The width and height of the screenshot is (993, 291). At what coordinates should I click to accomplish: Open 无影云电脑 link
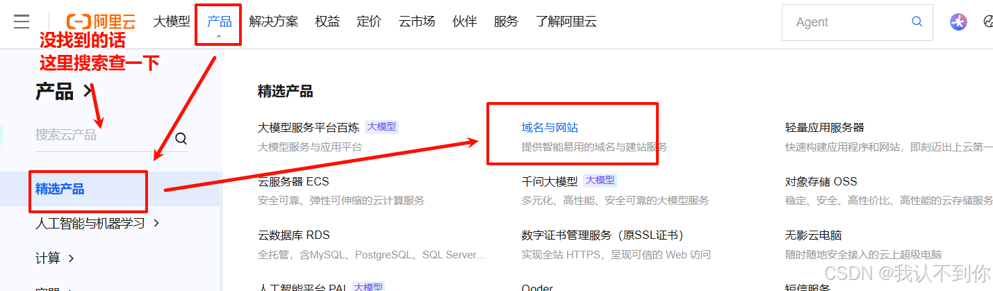(814, 235)
